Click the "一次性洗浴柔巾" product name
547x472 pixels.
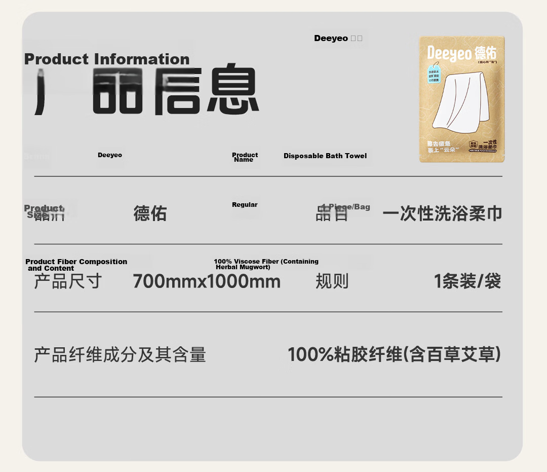tap(442, 213)
